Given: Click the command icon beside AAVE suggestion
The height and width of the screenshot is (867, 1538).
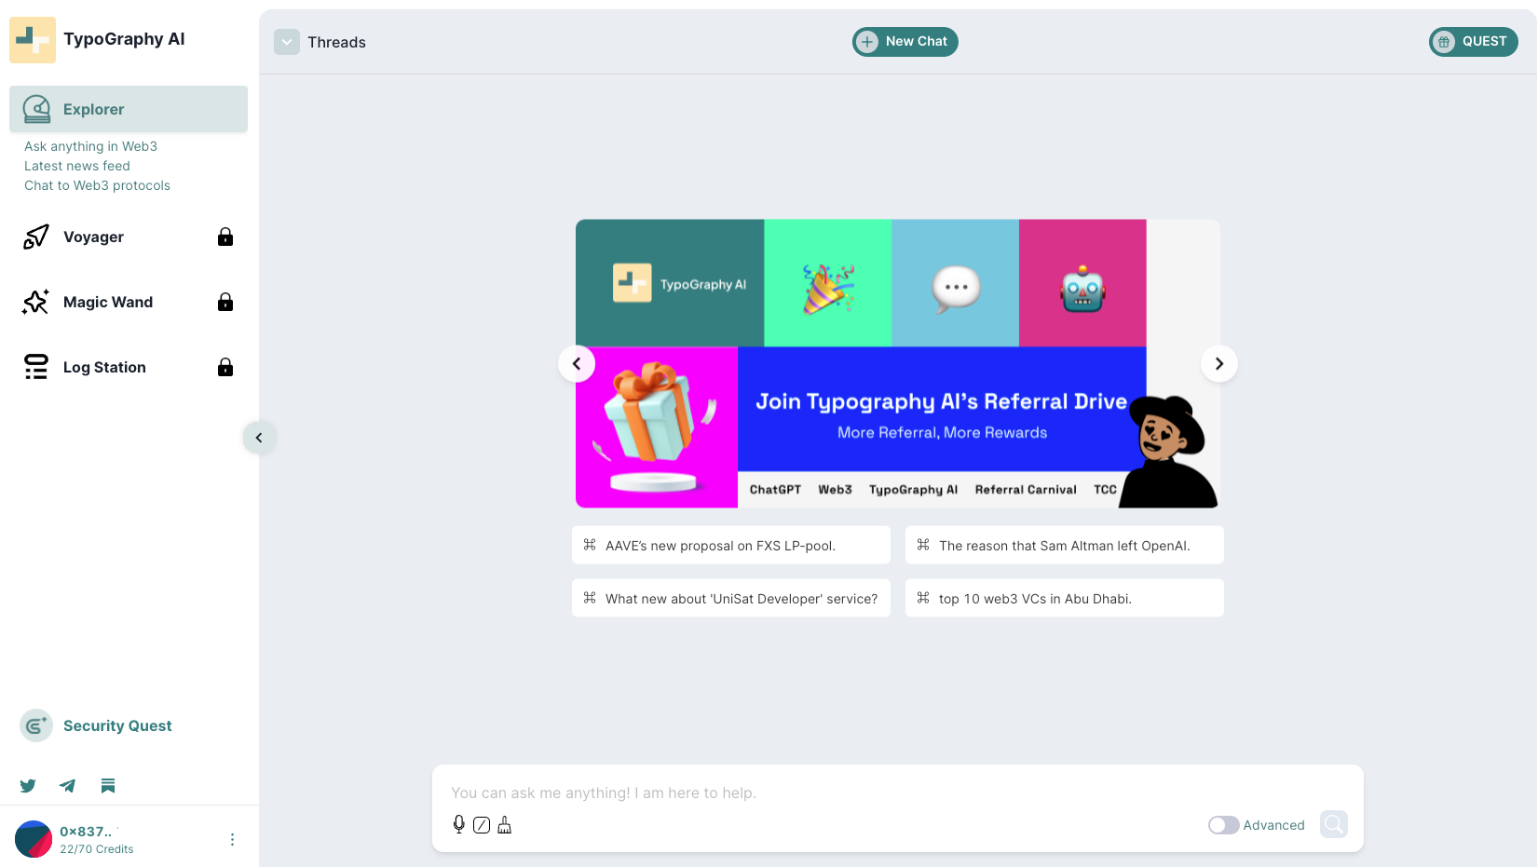Looking at the screenshot, I should [x=590, y=545].
